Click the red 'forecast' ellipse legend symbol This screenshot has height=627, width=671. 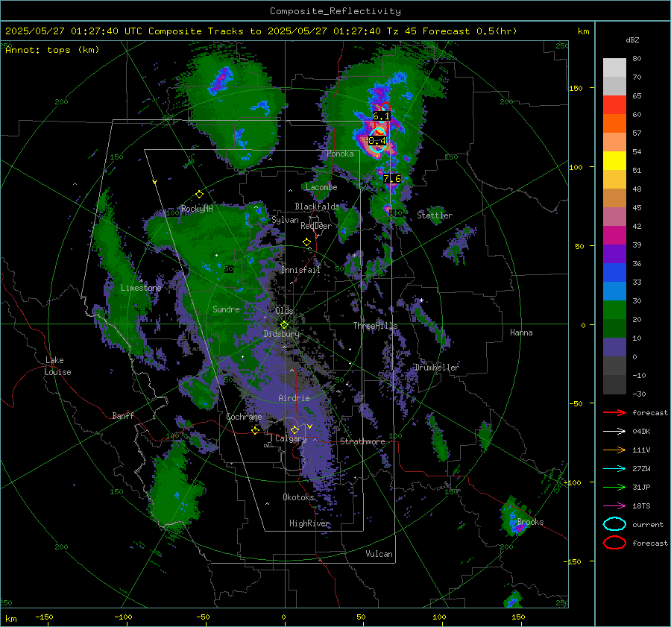[x=614, y=543]
